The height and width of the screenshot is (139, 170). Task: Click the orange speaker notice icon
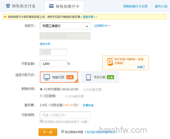pyautogui.click(x=5, y=17)
